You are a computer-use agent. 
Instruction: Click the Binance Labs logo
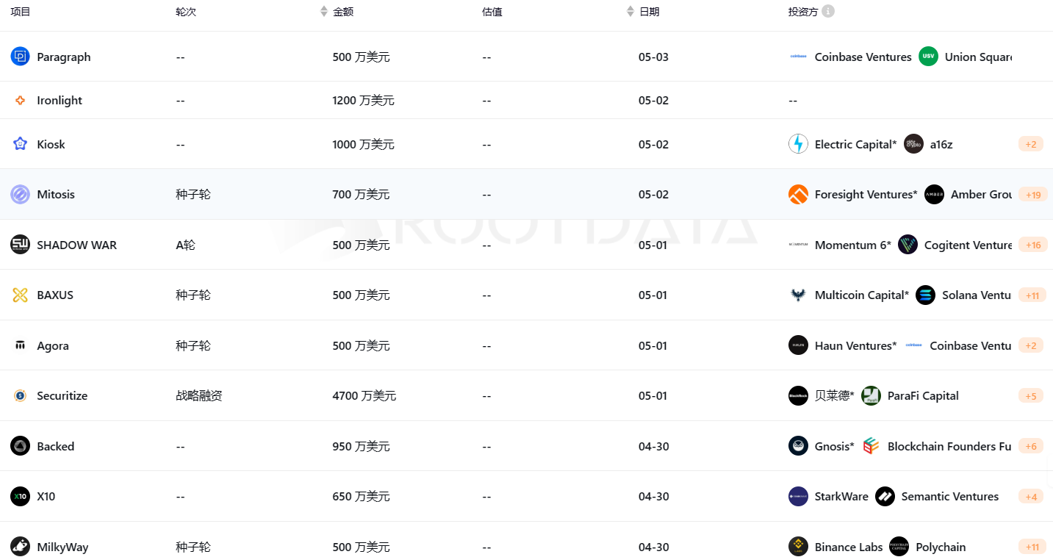(798, 547)
